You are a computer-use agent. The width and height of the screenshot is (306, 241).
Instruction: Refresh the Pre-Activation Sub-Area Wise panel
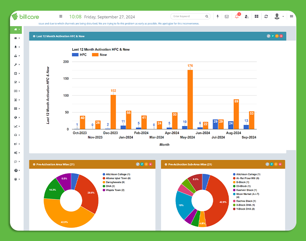point(272,164)
